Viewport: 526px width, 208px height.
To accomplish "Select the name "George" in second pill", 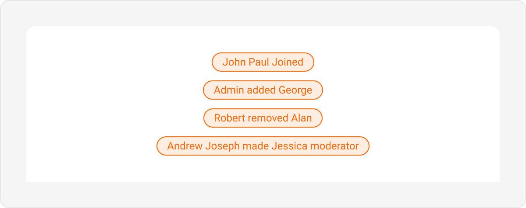I will [x=295, y=90].
